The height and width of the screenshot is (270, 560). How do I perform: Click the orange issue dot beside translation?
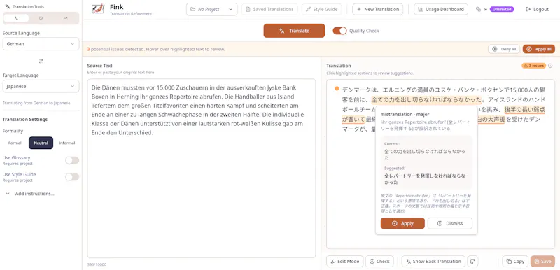[x=337, y=89]
